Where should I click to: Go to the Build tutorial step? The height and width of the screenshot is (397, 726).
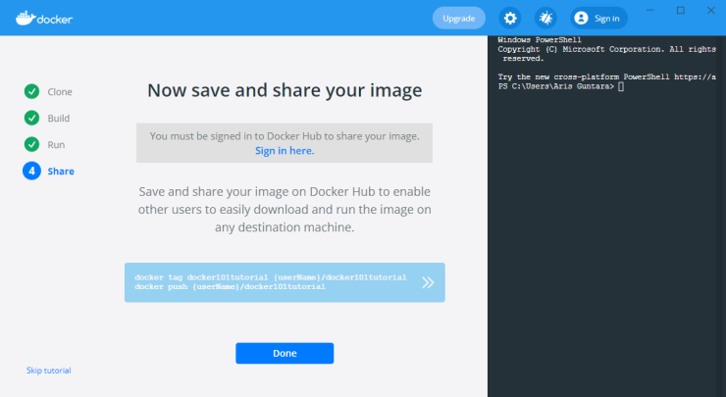(58, 118)
